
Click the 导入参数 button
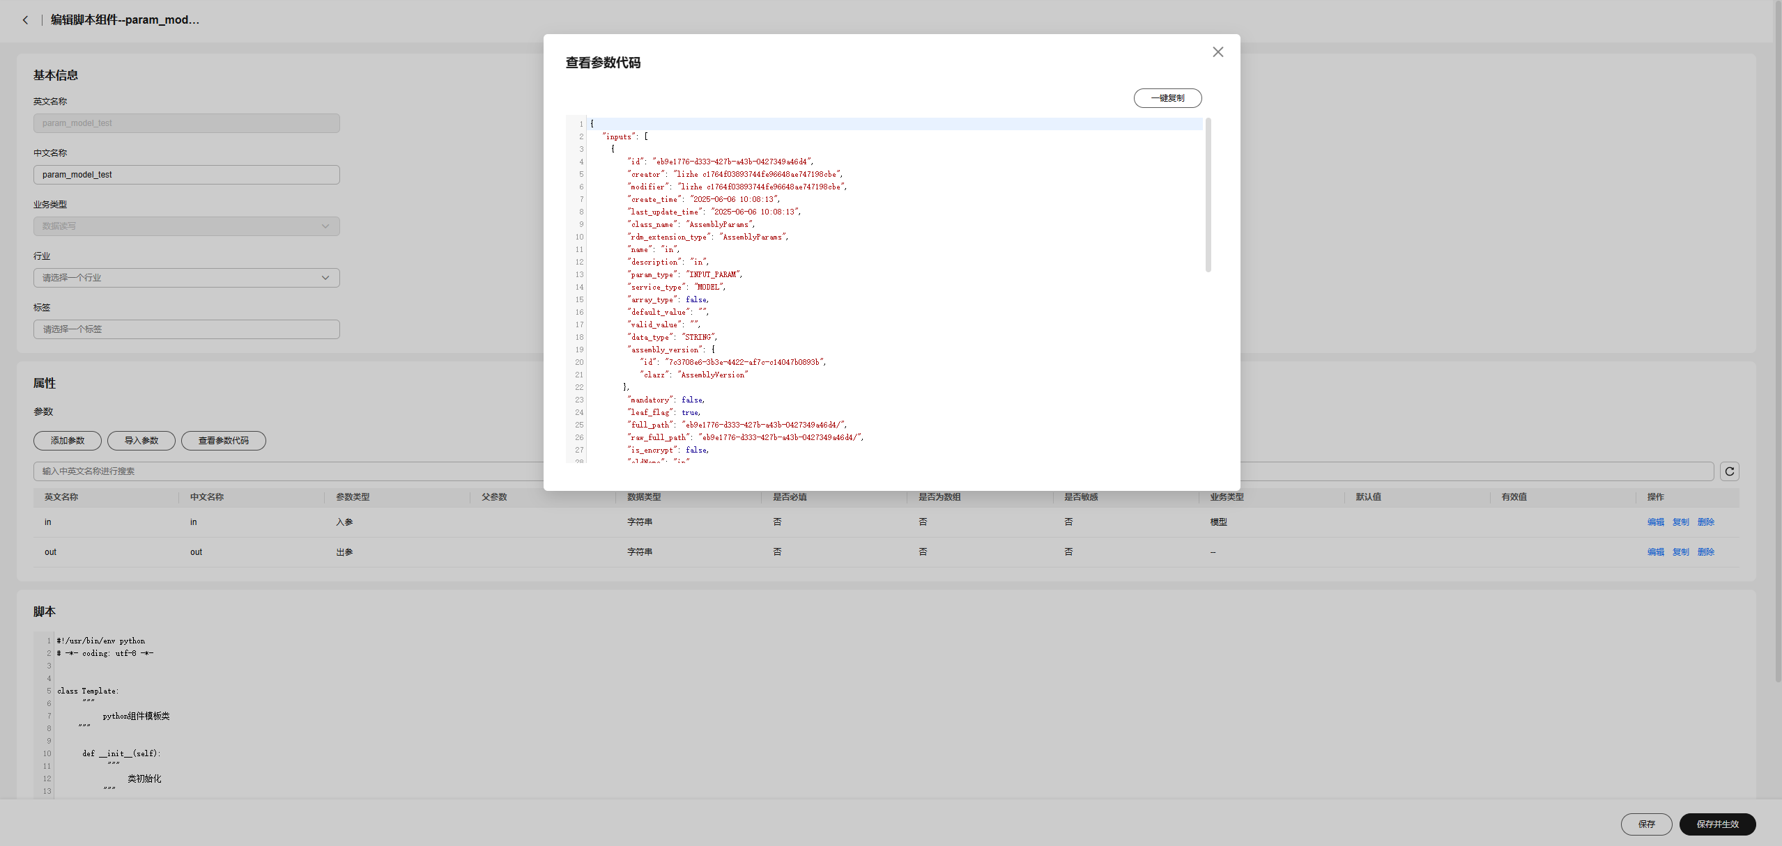[x=141, y=441]
